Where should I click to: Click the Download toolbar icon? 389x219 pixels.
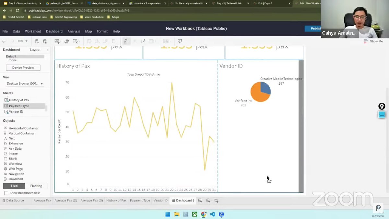pyautogui.click(x=180, y=41)
